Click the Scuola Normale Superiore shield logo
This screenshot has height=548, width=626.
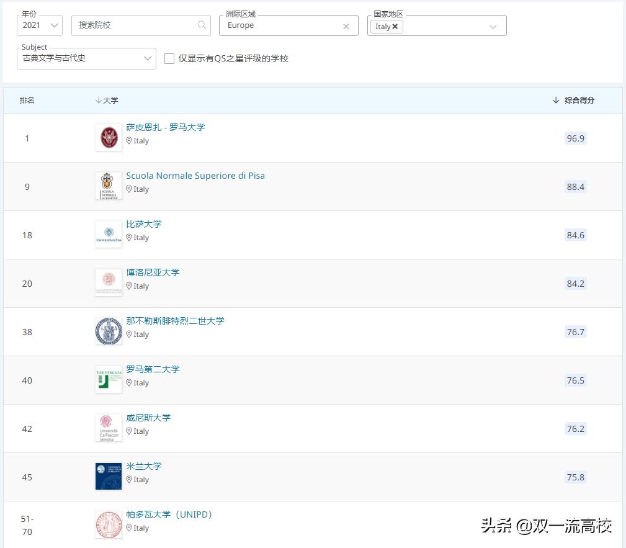108,186
